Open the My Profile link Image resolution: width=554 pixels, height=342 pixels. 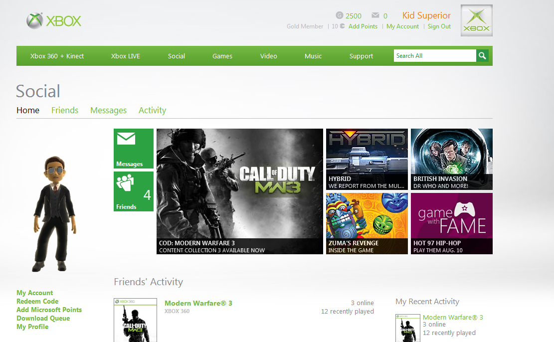(32, 327)
